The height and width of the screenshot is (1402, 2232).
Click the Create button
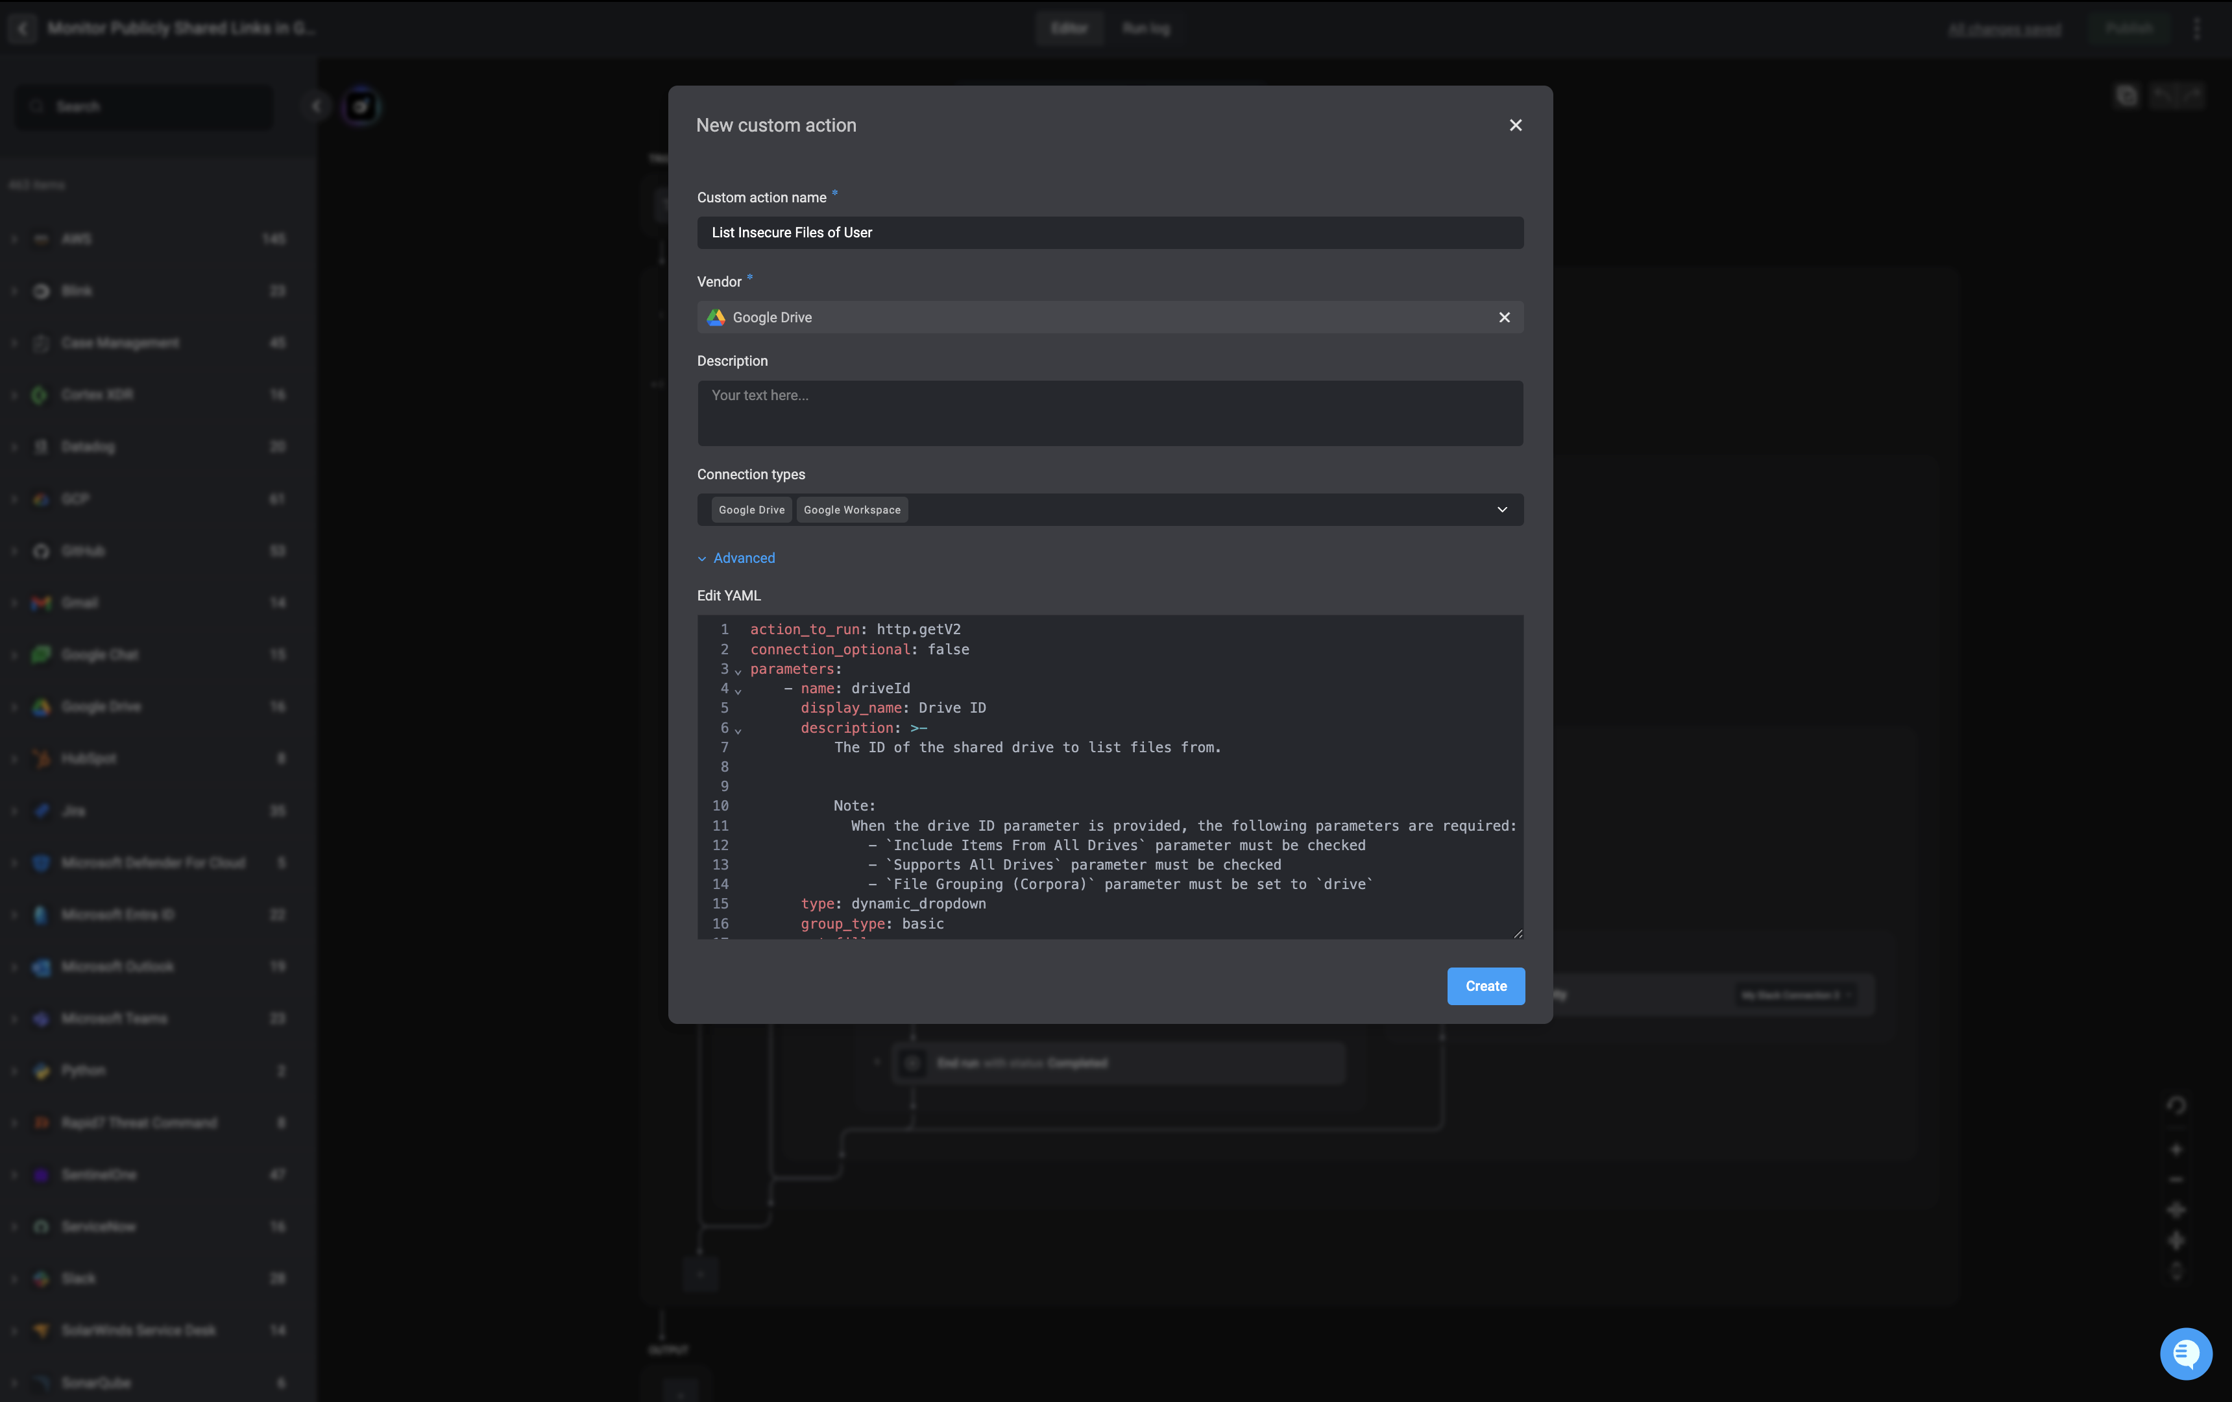(x=1485, y=986)
